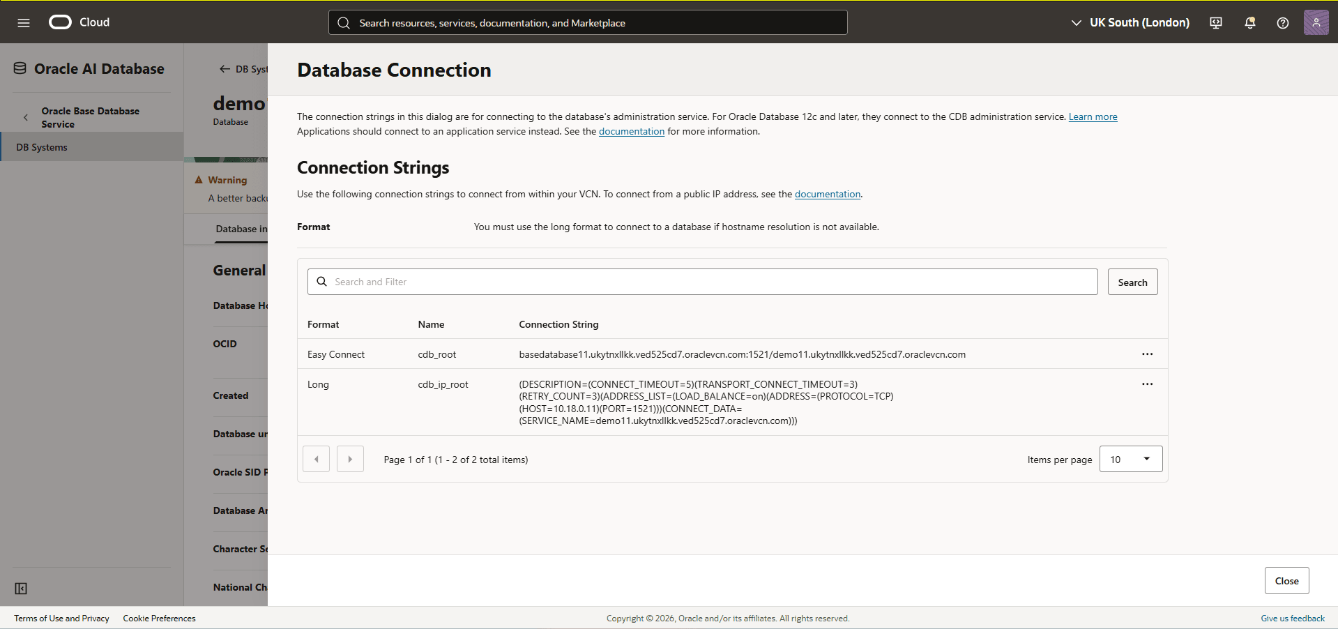Go to the previous page of results
Screen dimensions: 1338x629
click(317, 459)
